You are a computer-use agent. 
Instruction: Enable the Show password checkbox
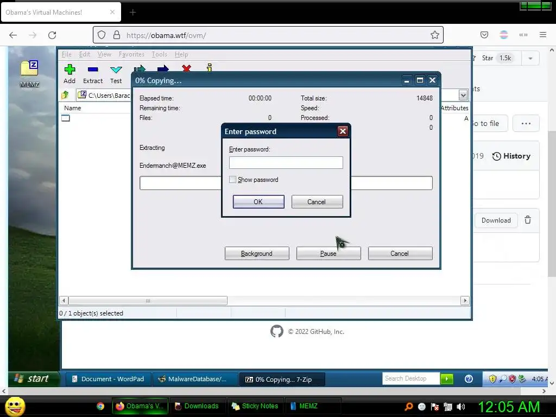232,179
